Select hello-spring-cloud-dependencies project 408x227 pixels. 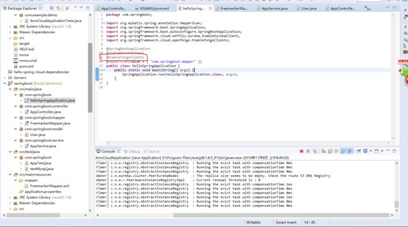[41, 72]
